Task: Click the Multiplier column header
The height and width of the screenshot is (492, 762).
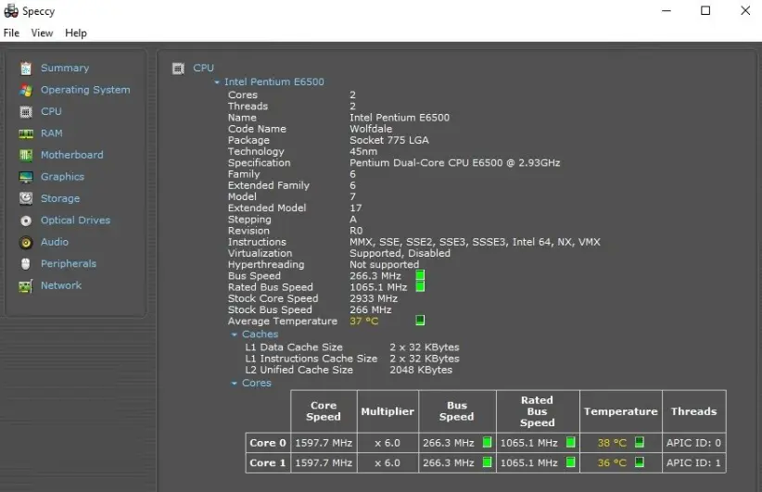Action: 387,411
